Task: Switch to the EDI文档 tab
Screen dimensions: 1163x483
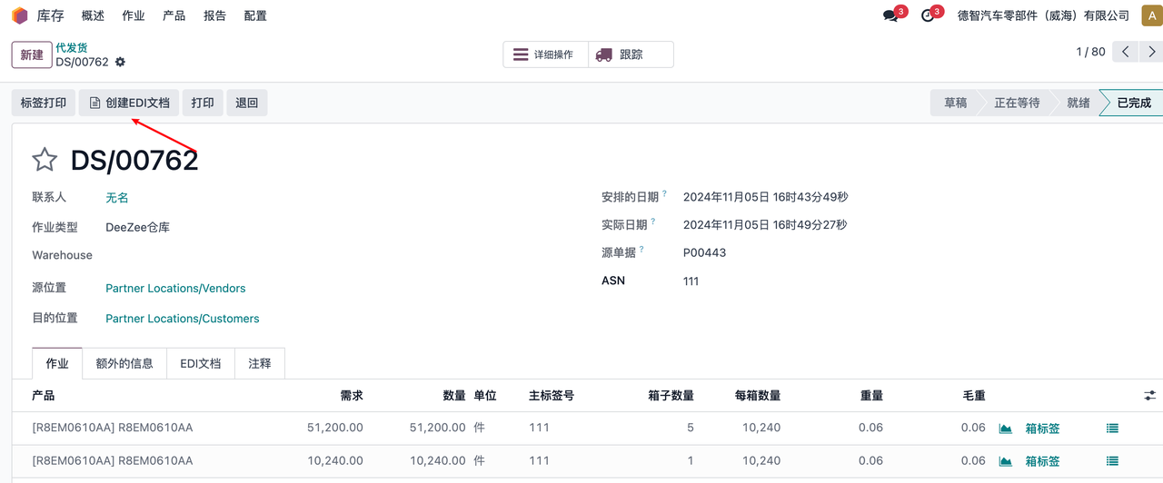Action: (200, 363)
